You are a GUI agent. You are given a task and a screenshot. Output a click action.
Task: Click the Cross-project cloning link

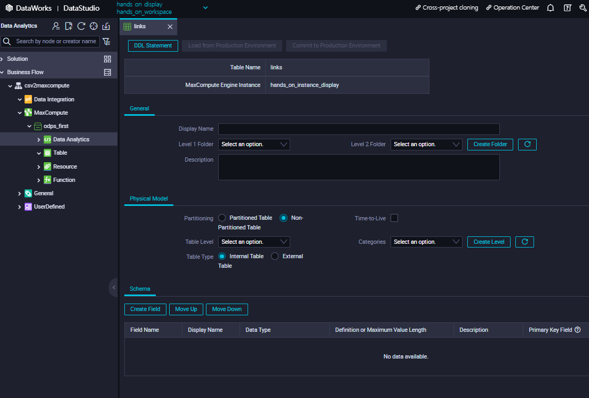[x=447, y=7]
